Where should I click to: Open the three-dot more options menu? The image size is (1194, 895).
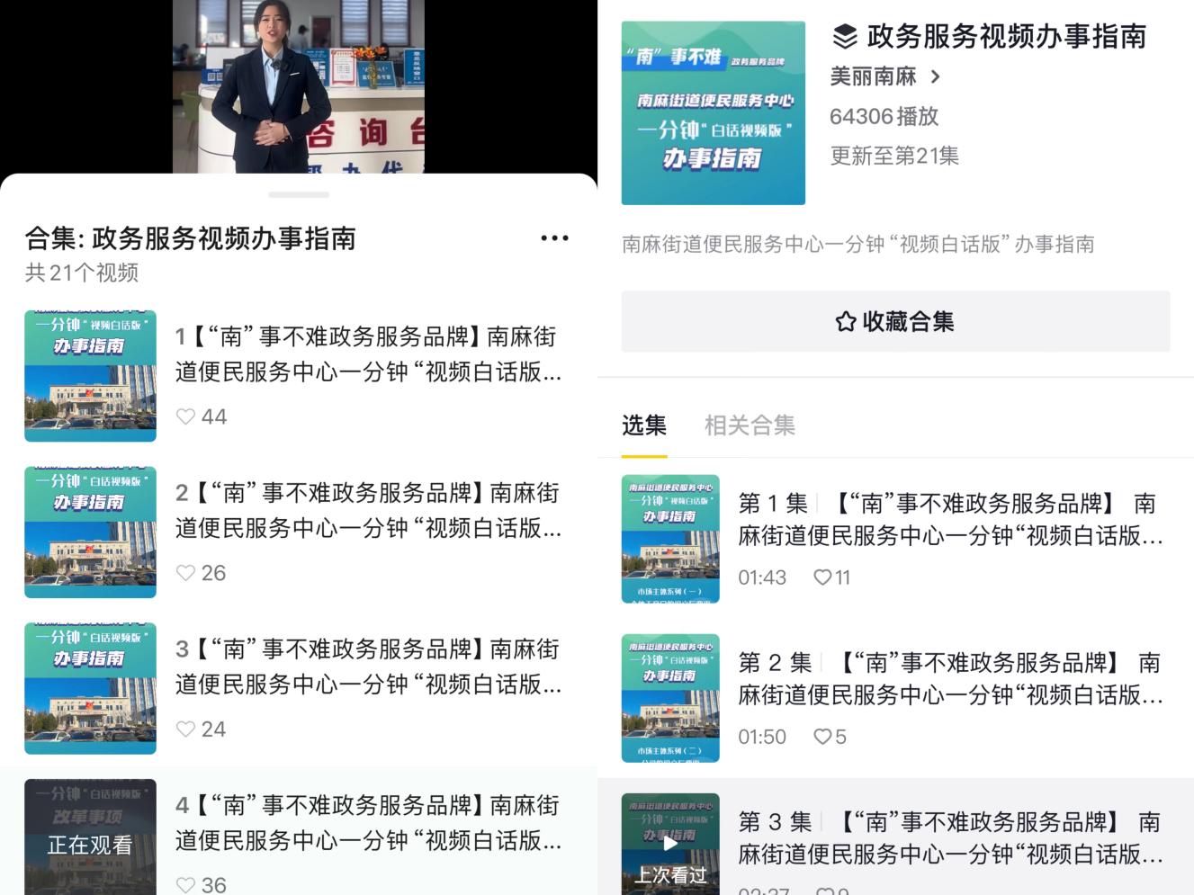point(554,238)
